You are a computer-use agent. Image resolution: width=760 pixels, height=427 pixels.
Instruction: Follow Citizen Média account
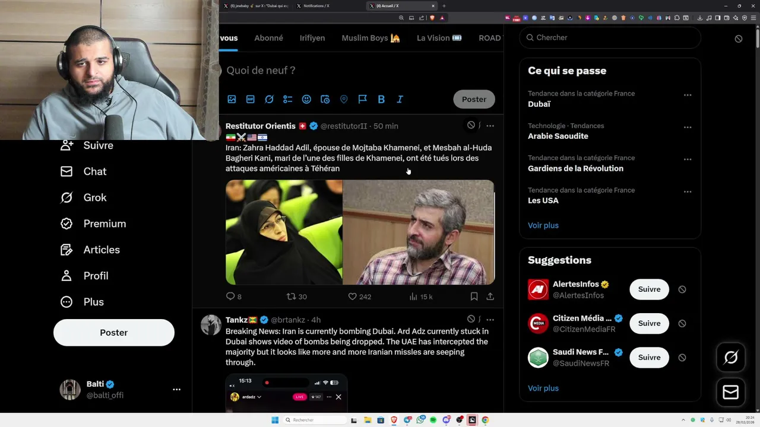(x=649, y=323)
